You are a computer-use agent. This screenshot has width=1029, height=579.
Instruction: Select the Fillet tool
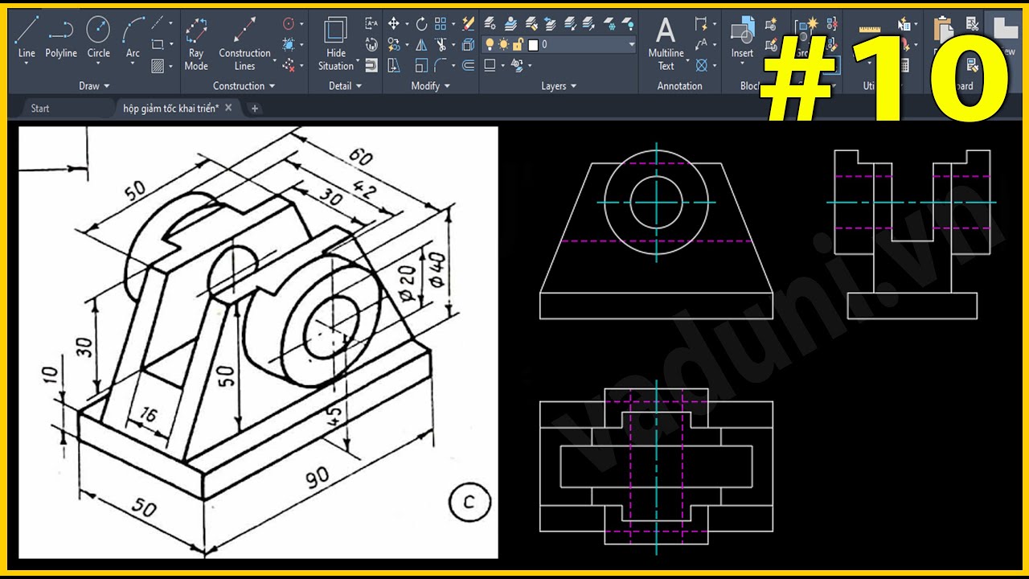[441, 65]
